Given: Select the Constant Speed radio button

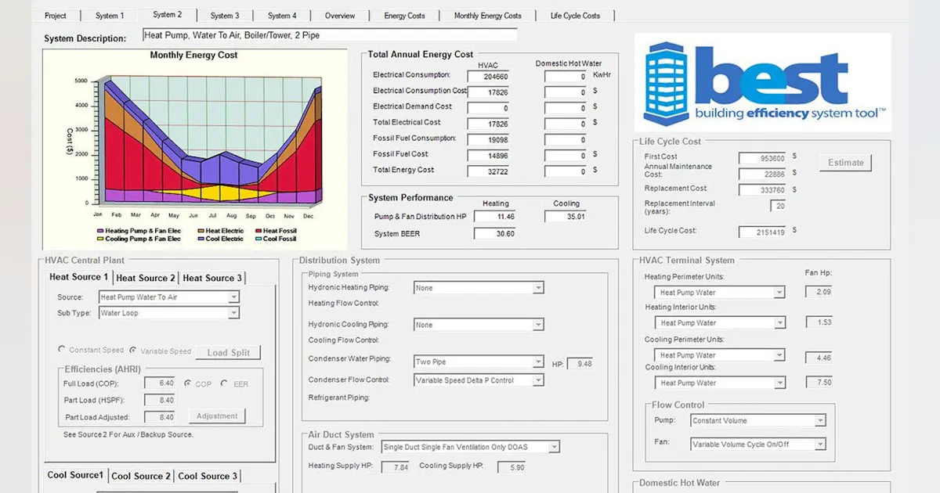Looking at the screenshot, I should [62, 350].
